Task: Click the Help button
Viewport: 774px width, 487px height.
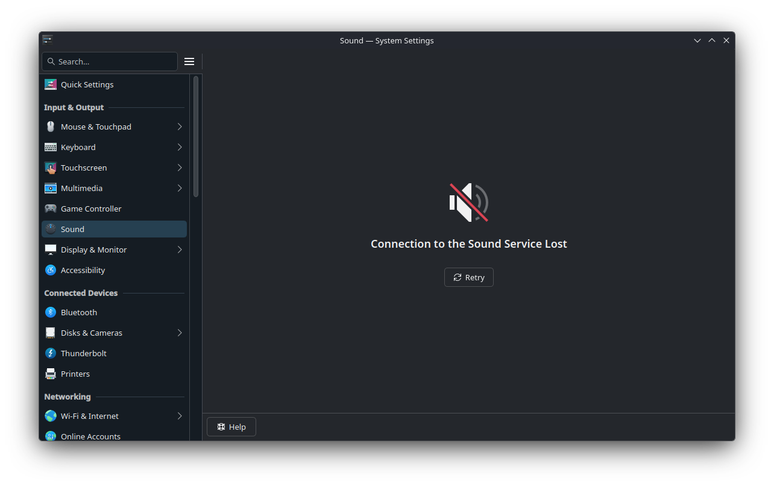Action: tap(231, 427)
